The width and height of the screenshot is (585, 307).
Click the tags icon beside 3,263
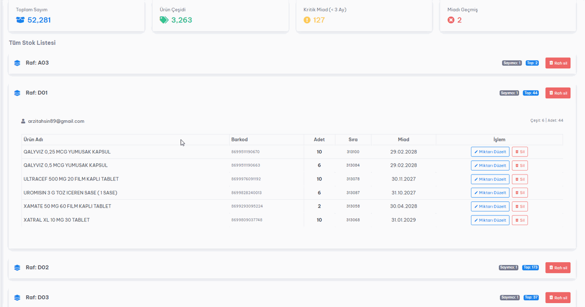164,20
